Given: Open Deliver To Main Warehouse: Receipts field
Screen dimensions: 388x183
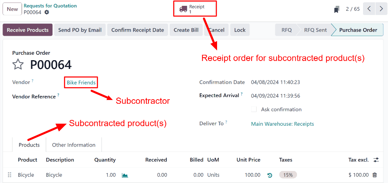Looking at the screenshot, I should pos(282,124).
